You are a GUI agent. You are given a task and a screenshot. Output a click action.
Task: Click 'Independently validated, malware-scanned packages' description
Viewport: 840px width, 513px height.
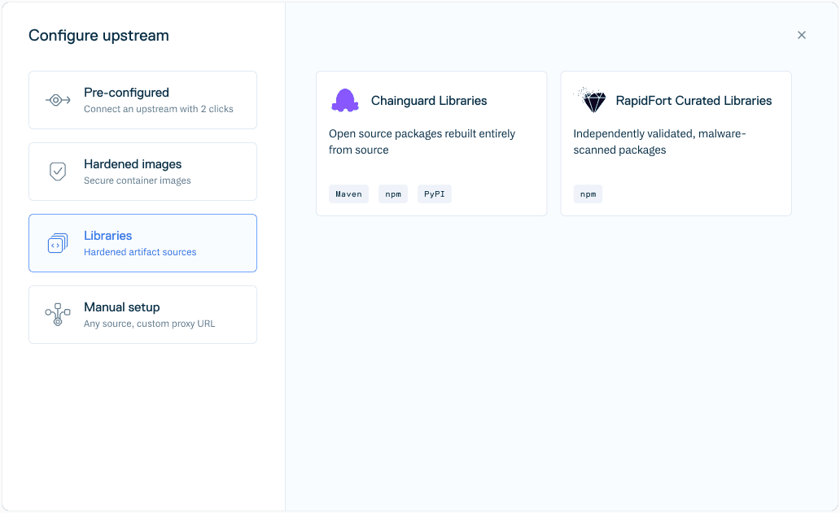(x=659, y=141)
